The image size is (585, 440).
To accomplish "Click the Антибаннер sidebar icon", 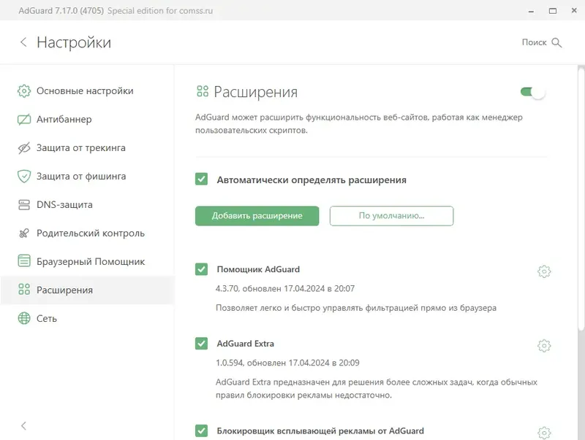I will pyautogui.click(x=24, y=120).
